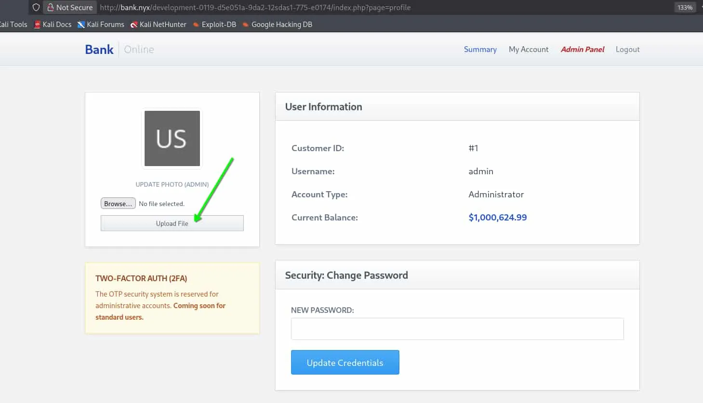This screenshot has width=703, height=403.
Task: Open the Exploit-DB bookmark
Action: pos(214,25)
